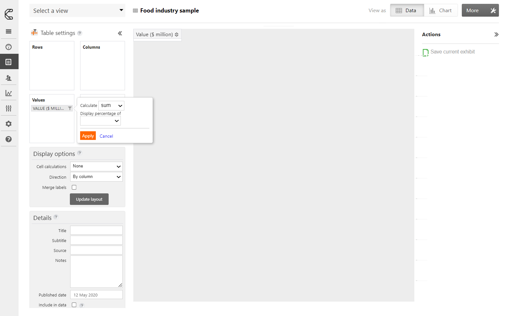
Task: Enable the Include in data checkbox
Action: [74, 305]
